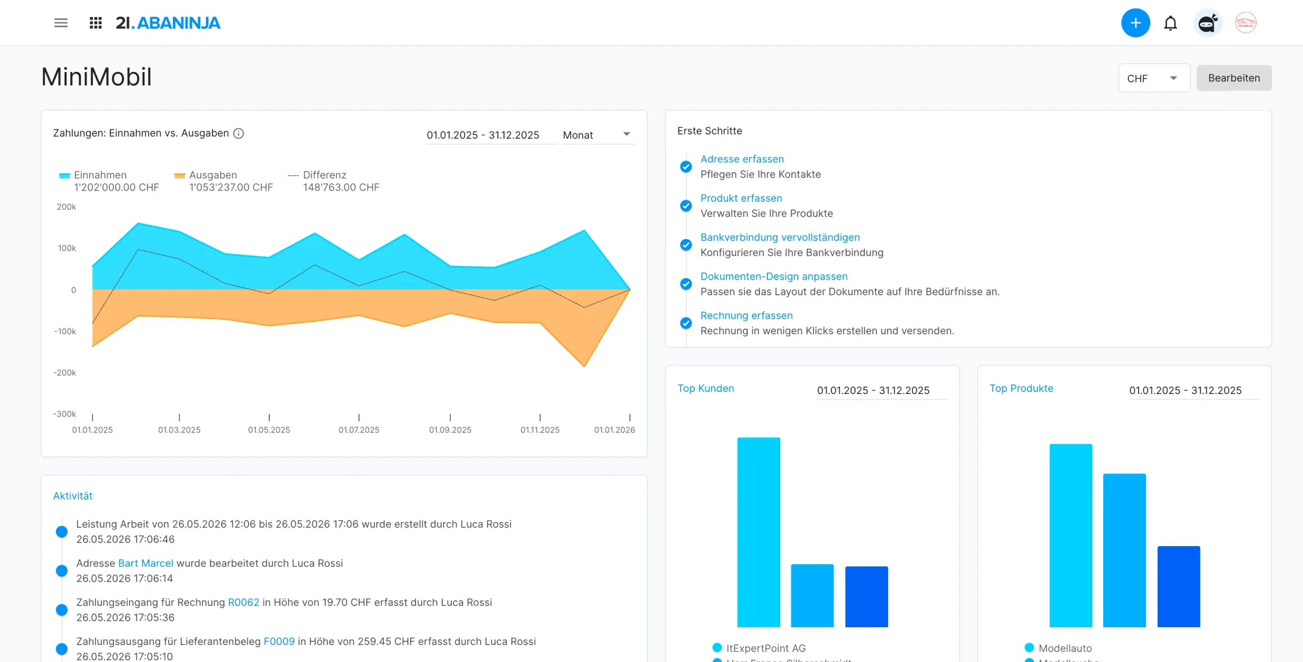This screenshot has height=662, width=1303.
Task: Click the Leistung Arbeit activity bullet
Action: point(62,532)
